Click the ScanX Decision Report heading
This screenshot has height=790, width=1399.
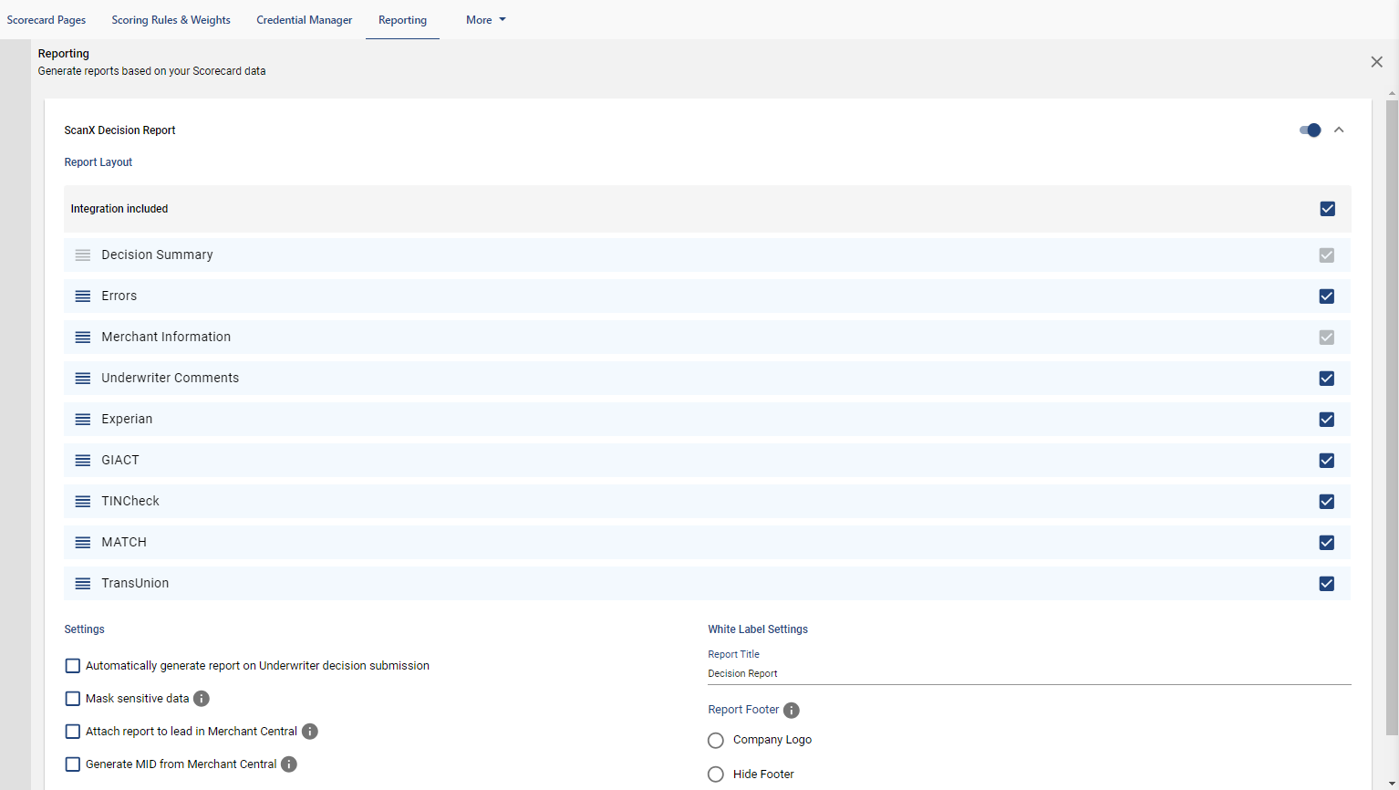(x=119, y=130)
